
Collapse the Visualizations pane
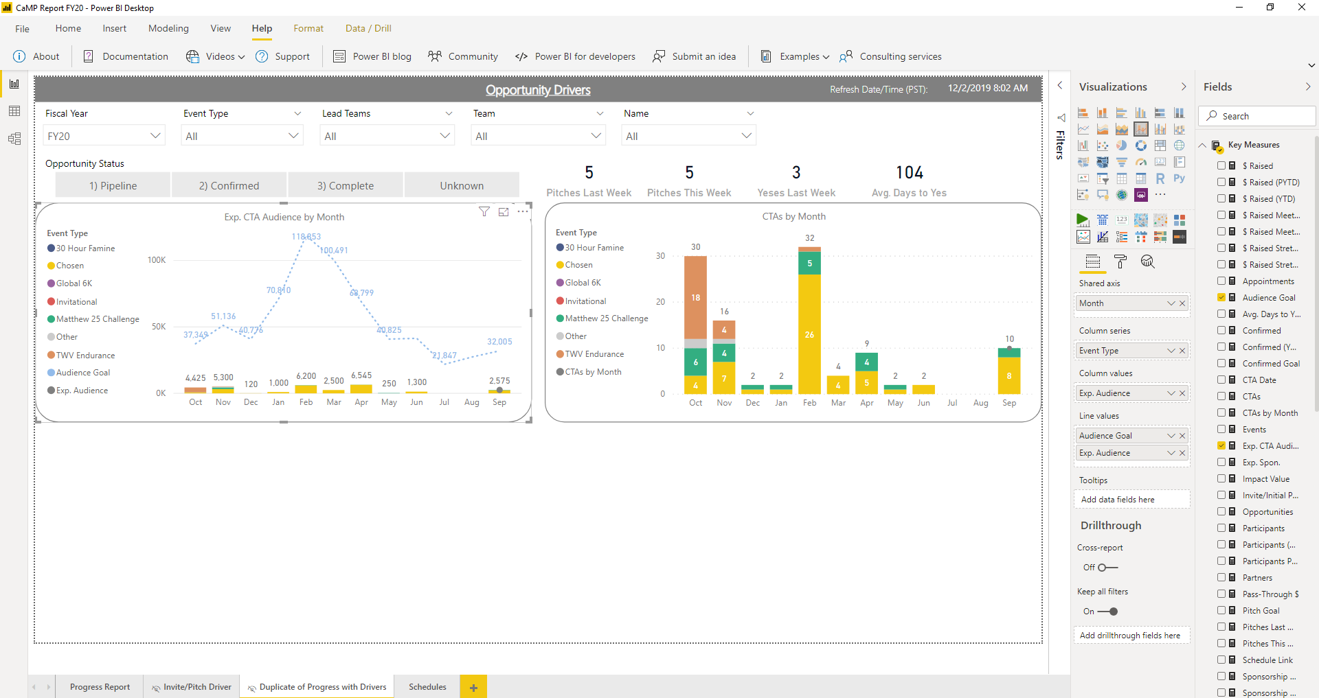tap(1184, 86)
